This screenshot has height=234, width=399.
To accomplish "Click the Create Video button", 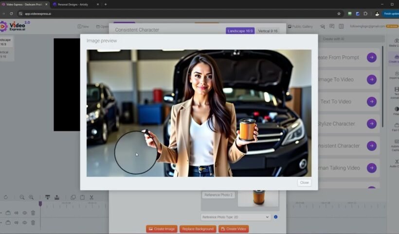I will (x=234, y=229).
